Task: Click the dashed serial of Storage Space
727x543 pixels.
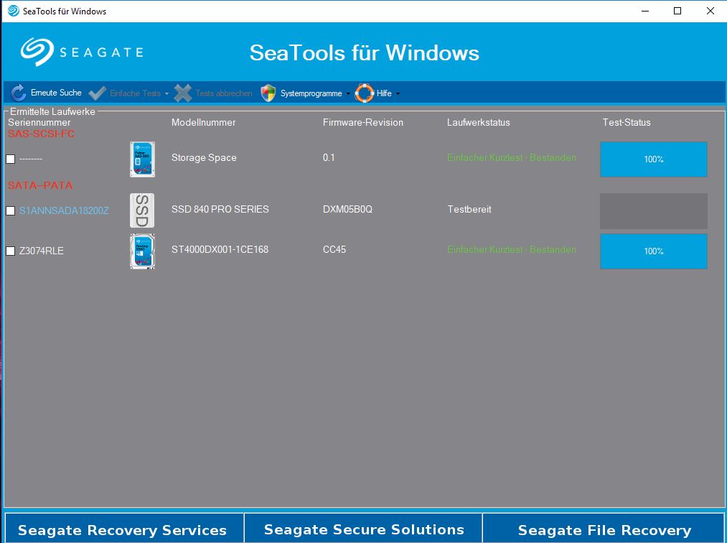Action: click(x=31, y=159)
